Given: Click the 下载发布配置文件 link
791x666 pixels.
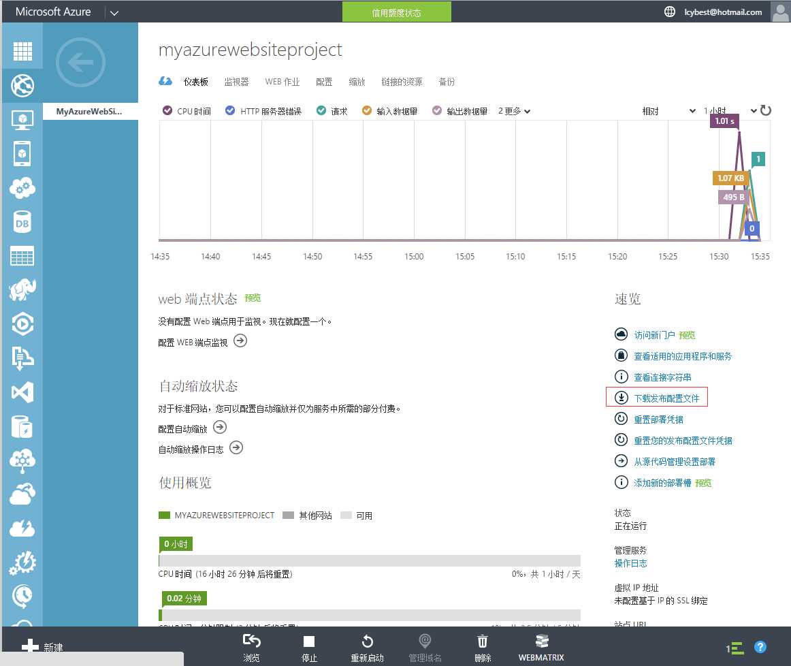Looking at the screenshot, I should pyautogui.click(x=666, y=398).
